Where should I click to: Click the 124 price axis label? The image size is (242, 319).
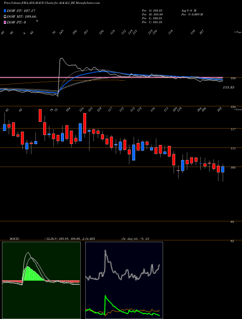pyautogui.click(x=233, y=107)
